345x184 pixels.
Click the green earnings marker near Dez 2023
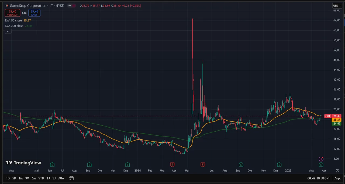127,164
